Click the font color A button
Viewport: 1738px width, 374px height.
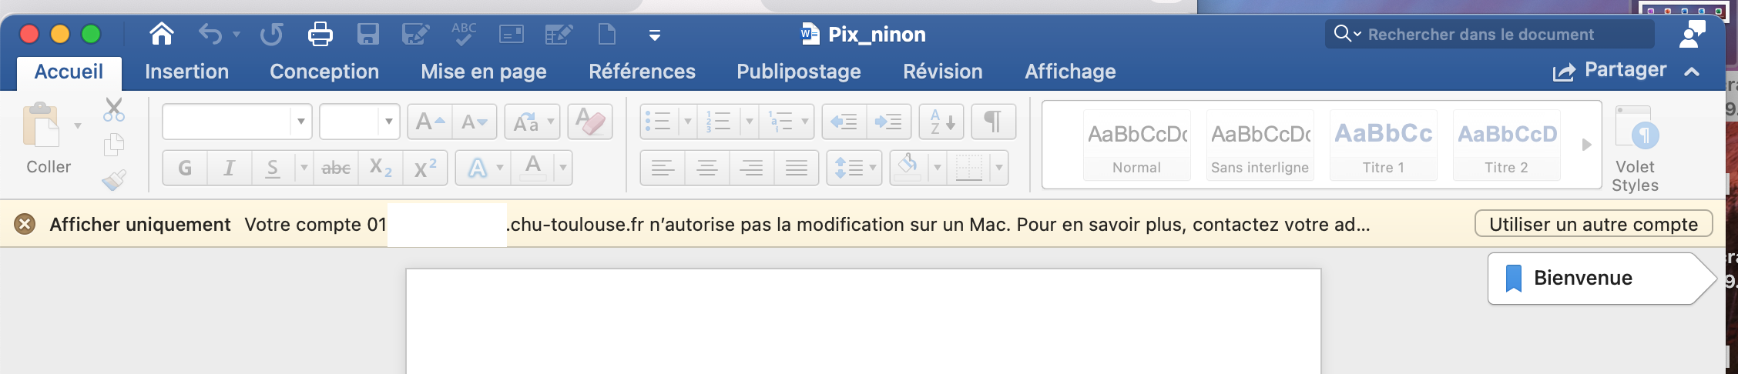pyautogui.click(x=532, y=168)
